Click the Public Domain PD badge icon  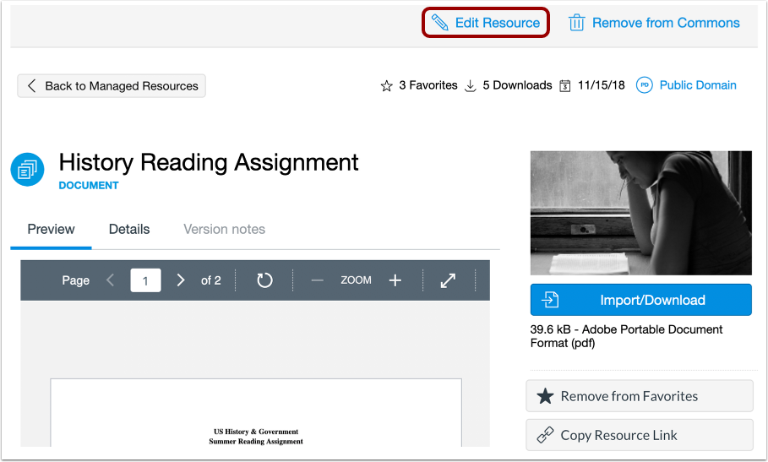[x=644, y=85]
